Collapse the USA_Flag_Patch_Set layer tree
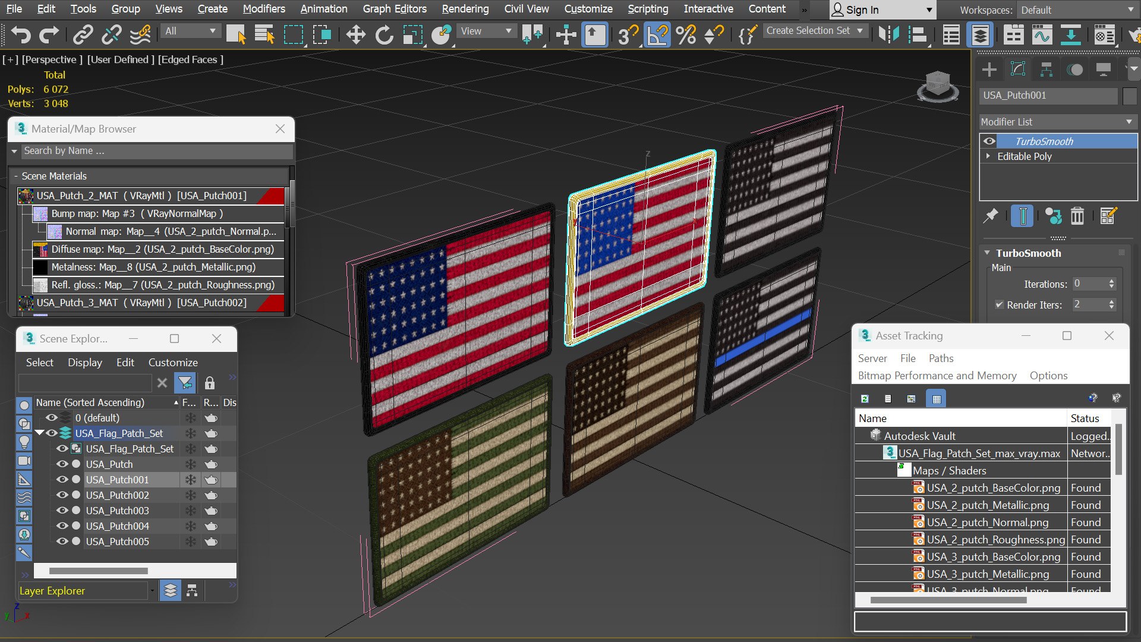Screen dimensions: 1141x642 [40, 433]
